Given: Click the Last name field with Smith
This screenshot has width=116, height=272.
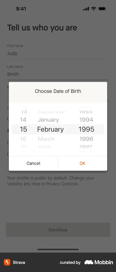Looking at the screenshot, I should point(58,72).
